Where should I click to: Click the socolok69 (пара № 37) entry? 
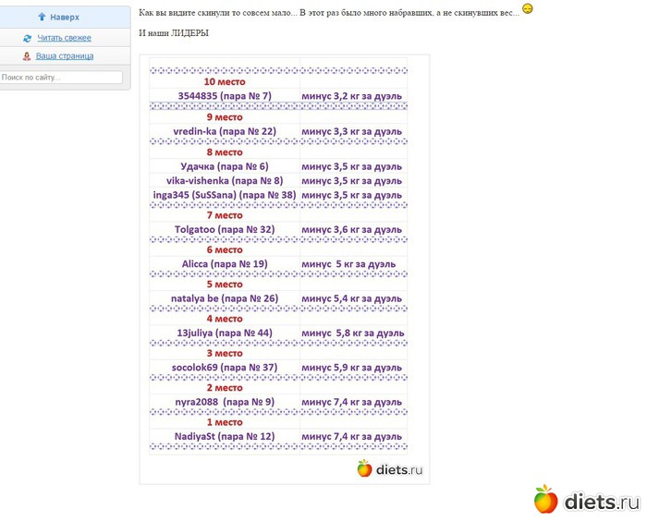[224, 368]
